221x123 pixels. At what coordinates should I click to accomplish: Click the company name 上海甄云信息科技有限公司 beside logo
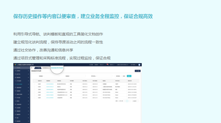25,65
